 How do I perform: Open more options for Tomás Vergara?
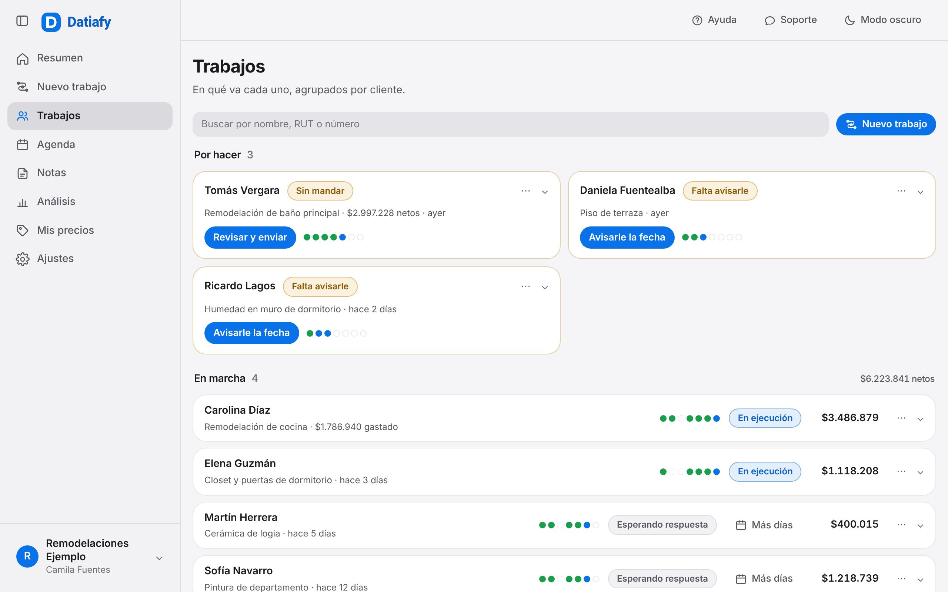point(526,191)
